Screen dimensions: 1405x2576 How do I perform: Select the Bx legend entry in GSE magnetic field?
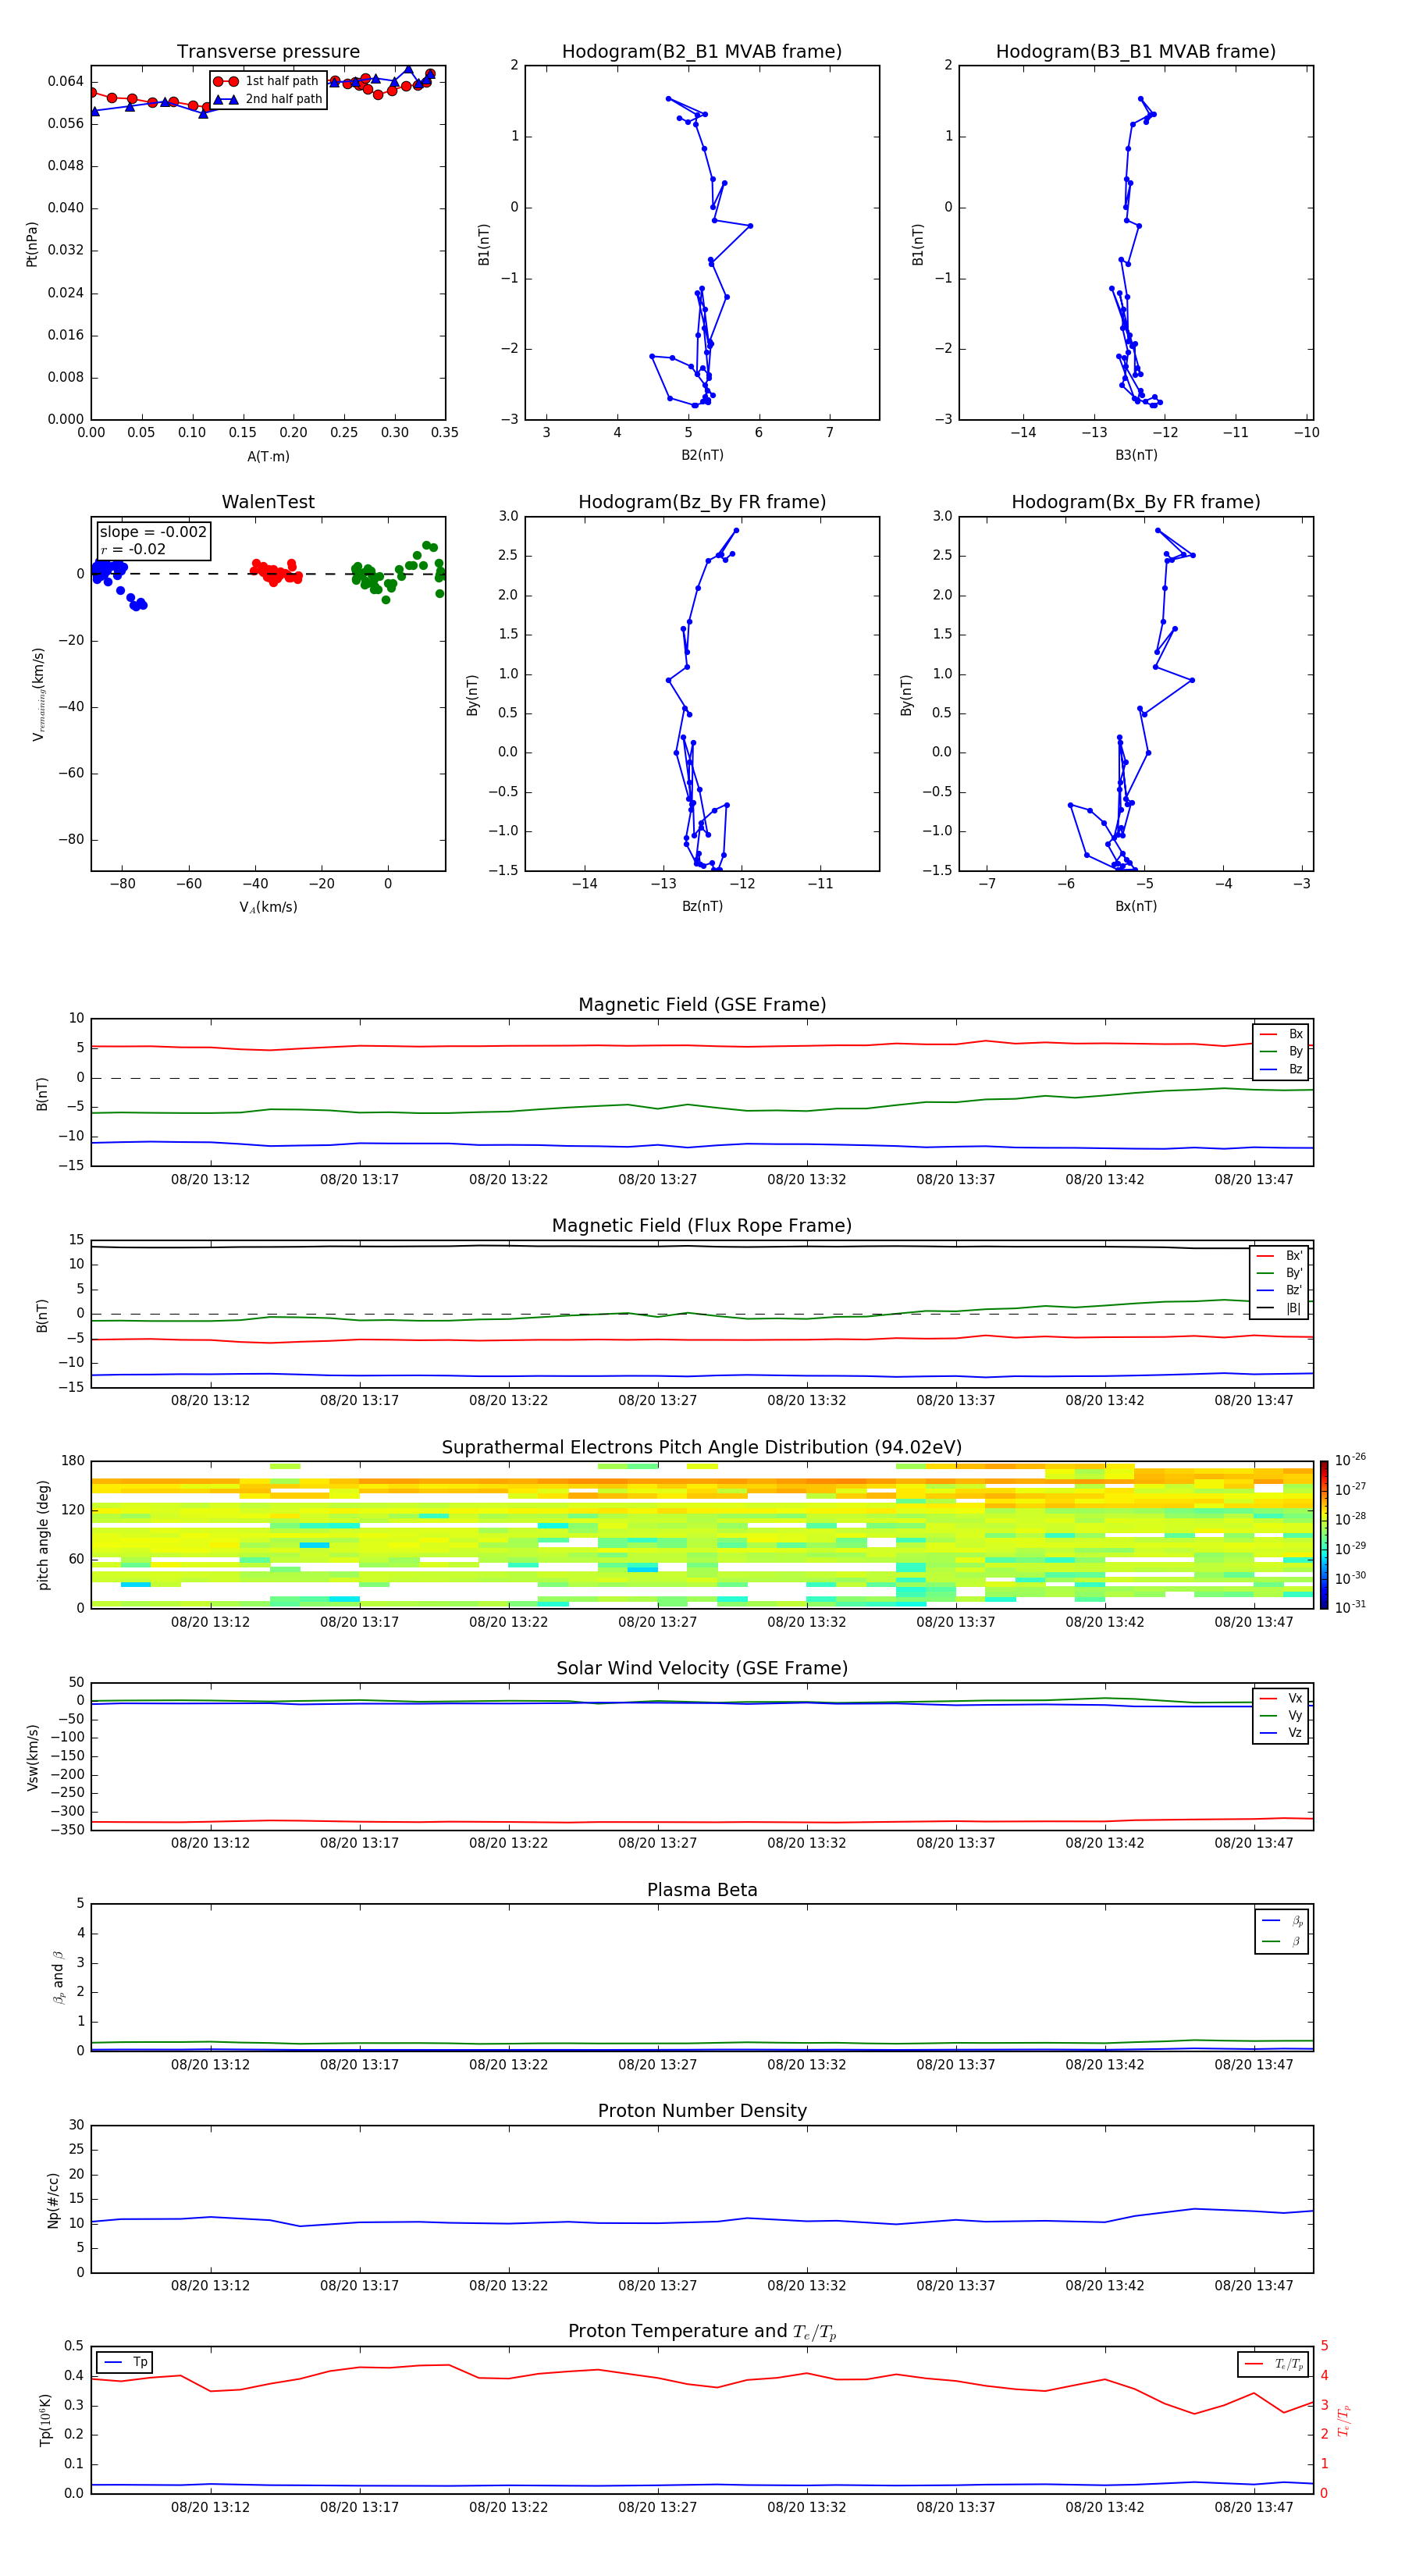(x=1281, y=1034)
